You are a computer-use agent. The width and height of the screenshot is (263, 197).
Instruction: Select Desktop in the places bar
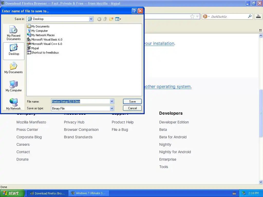(14, 51)
